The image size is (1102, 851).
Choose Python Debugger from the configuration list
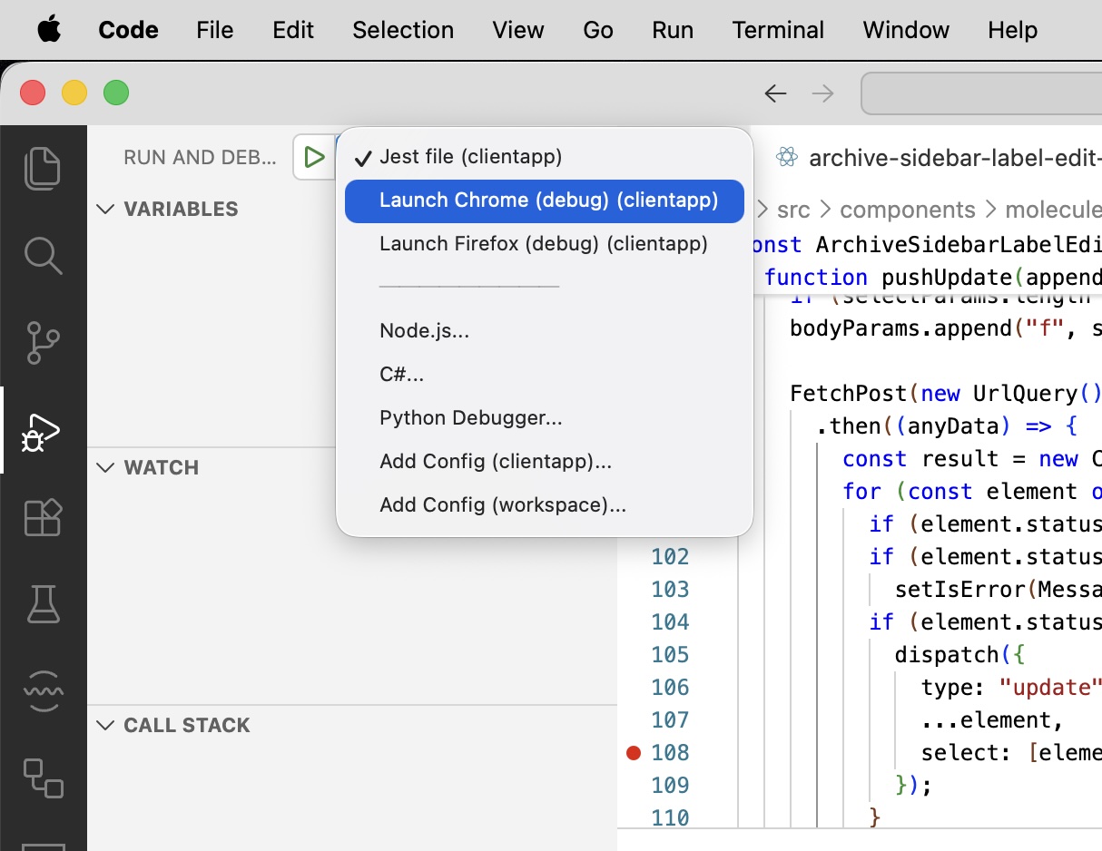pyautogui.click(x=470, y=417)
